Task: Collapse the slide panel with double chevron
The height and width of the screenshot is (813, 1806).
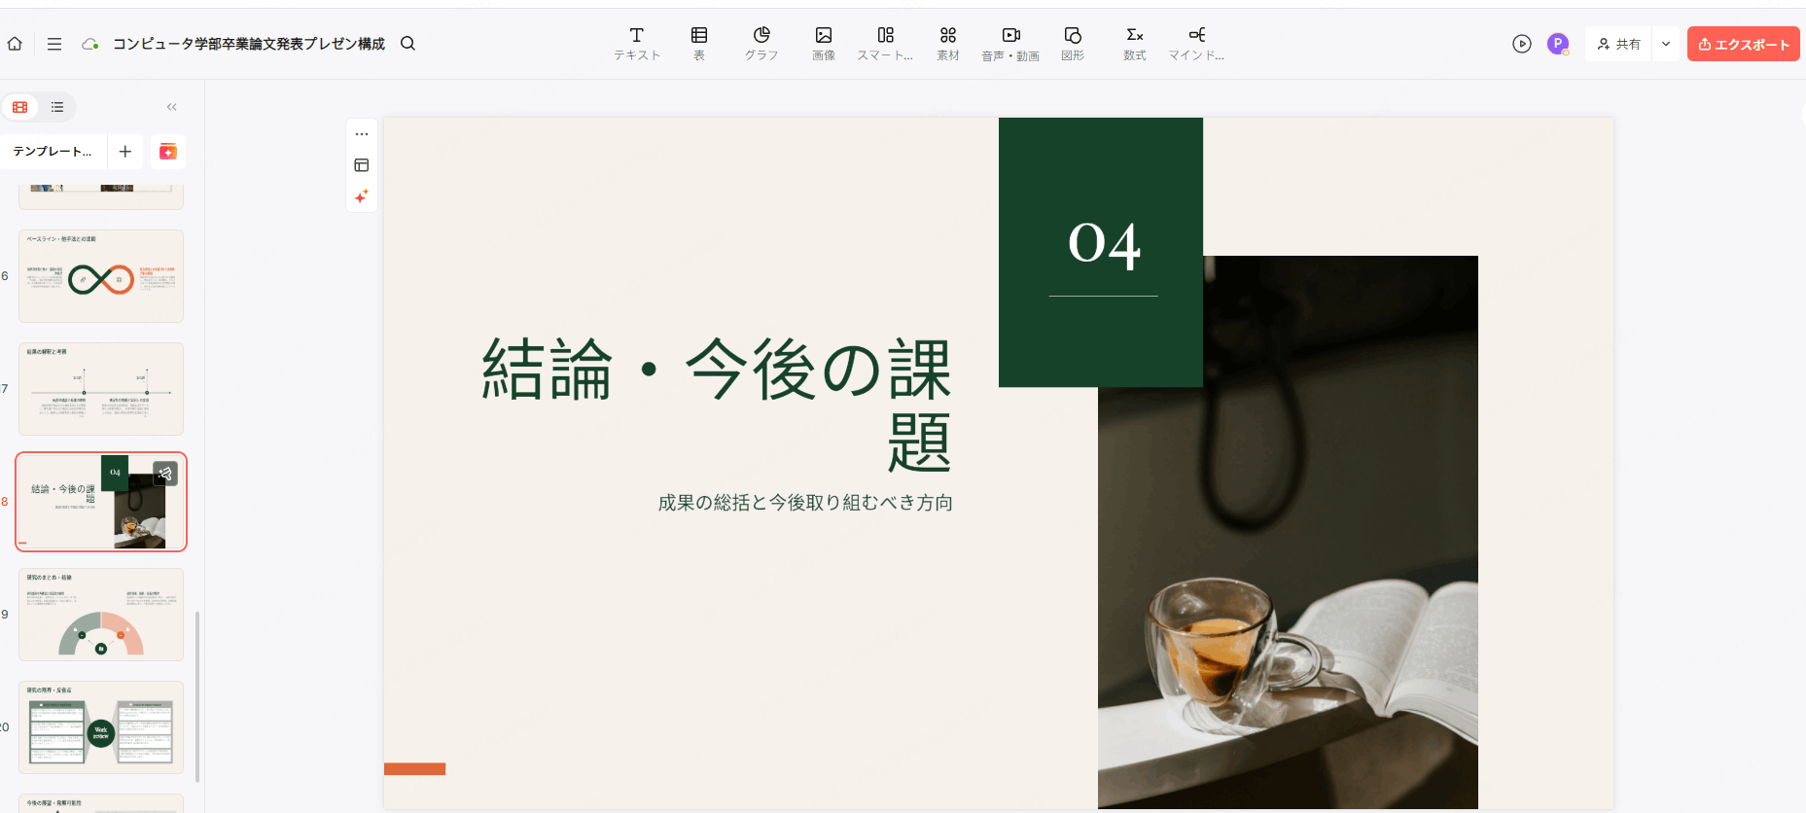Action: click(x=172, y=107)
